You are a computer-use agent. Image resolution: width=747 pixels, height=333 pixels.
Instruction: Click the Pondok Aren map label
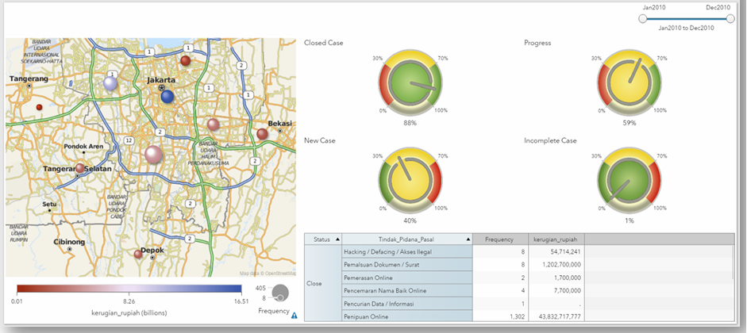tap(83, 147)
